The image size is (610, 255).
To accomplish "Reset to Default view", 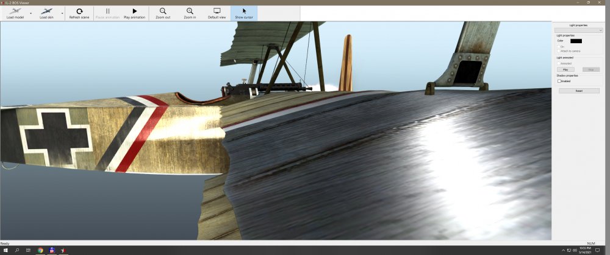I will pos(217,13).
